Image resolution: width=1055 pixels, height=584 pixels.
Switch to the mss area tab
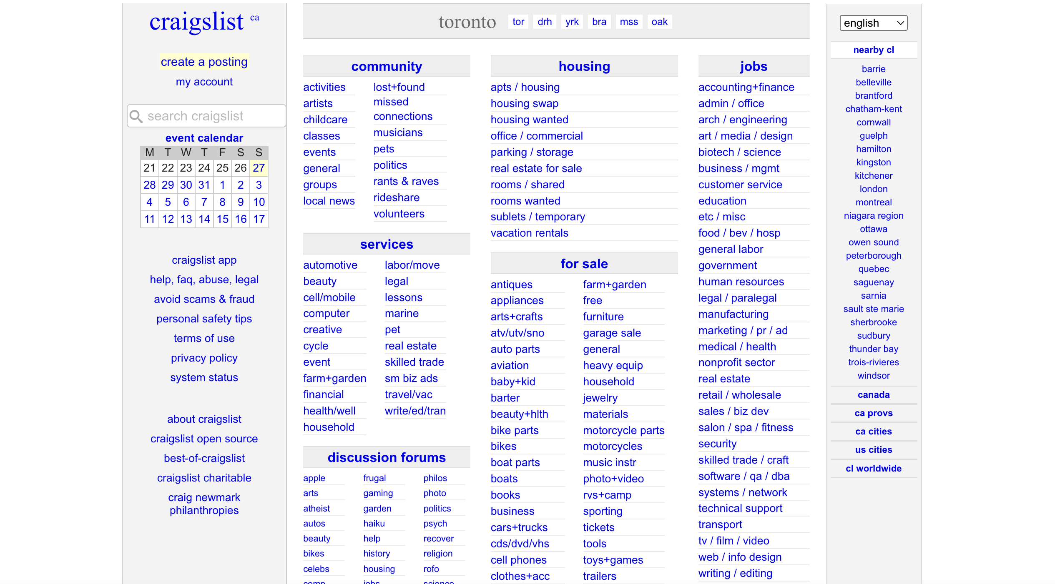[x=628, y=22]
